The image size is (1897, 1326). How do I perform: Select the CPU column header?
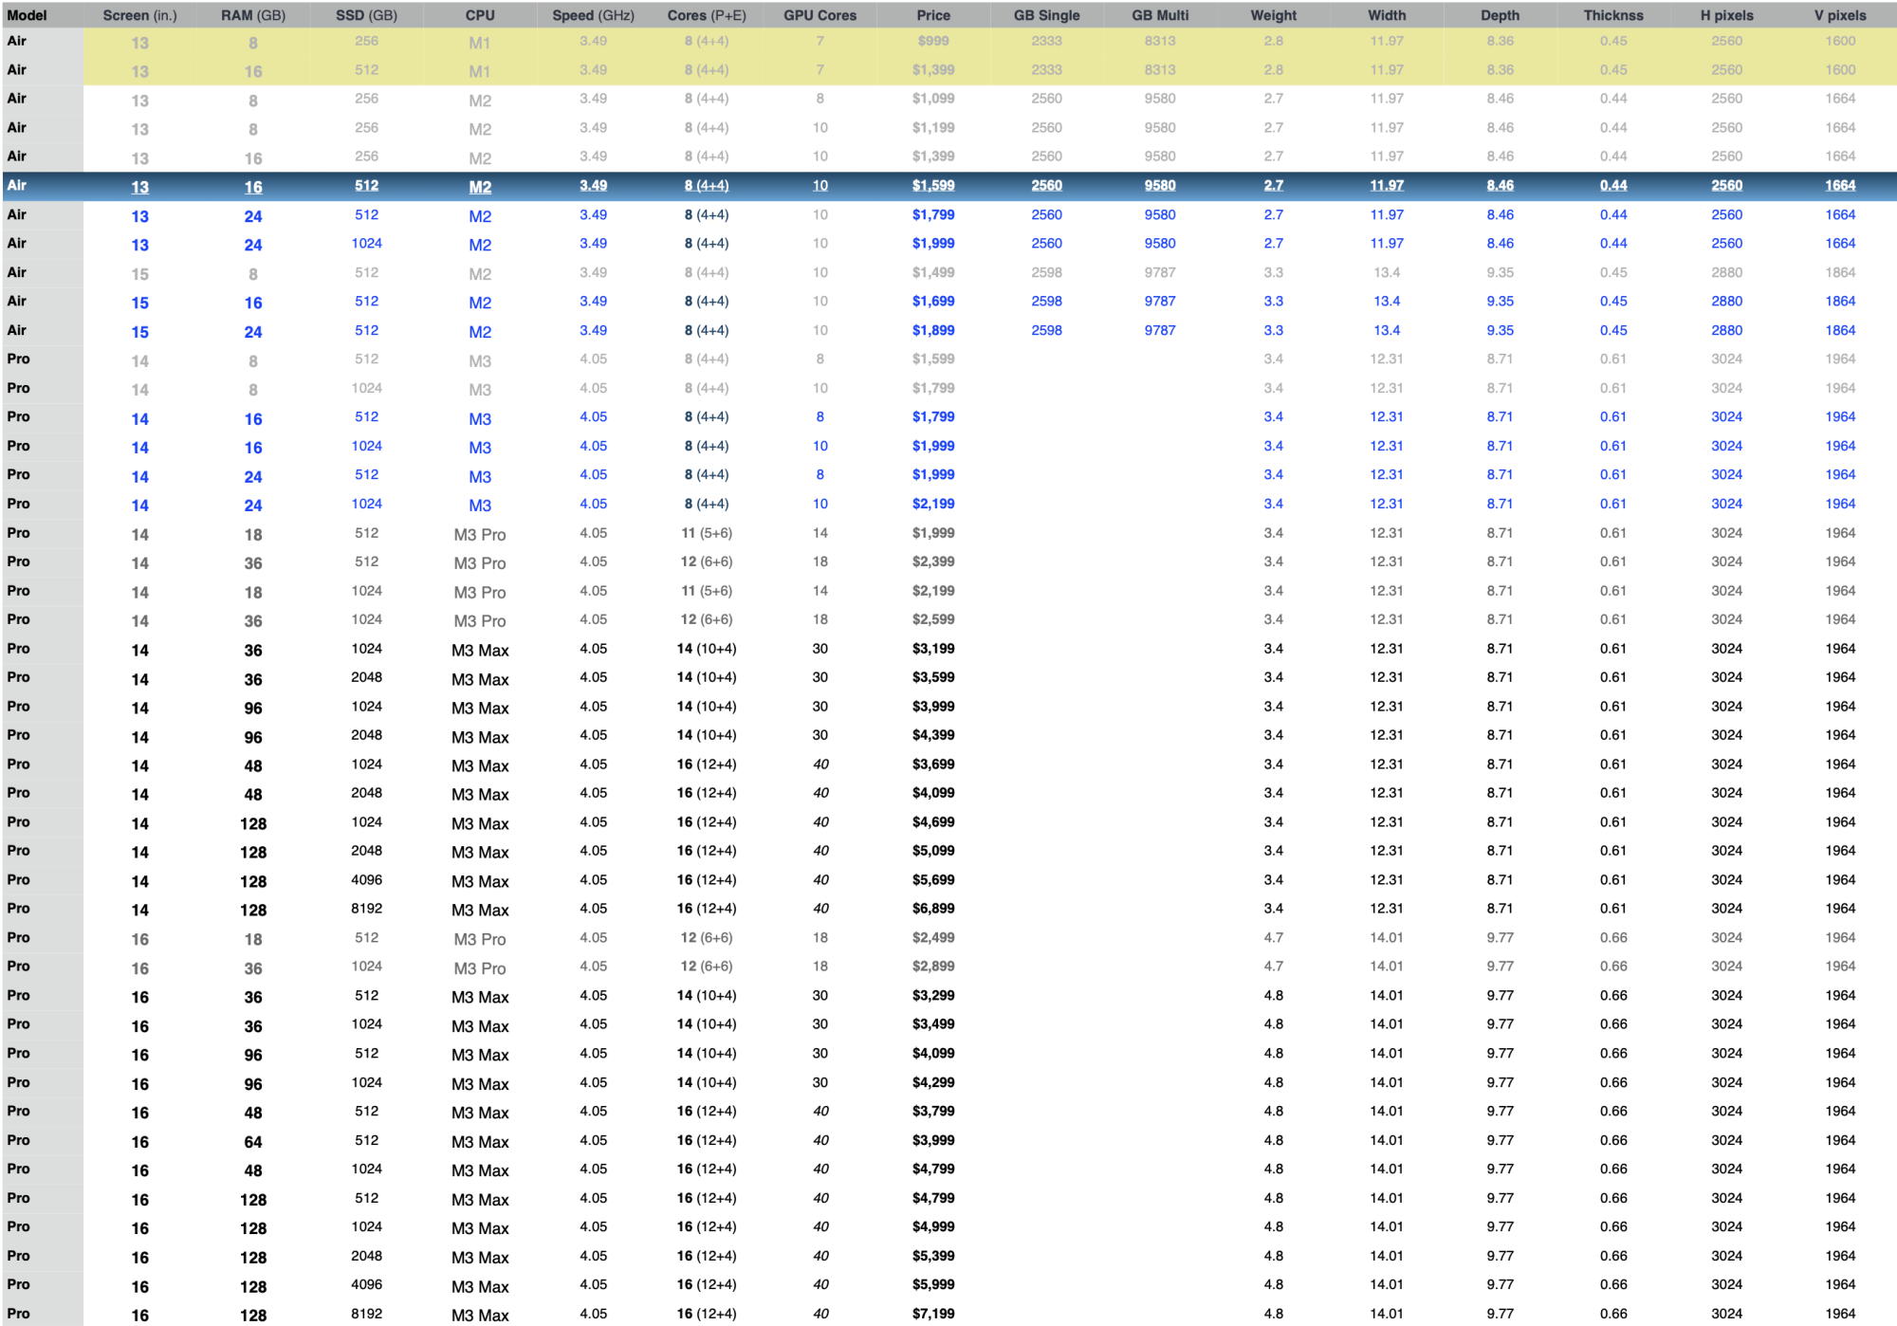pos(480,15)
